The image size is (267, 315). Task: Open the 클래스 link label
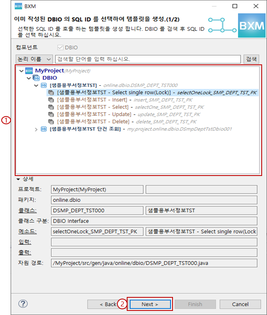click(27, 210)
